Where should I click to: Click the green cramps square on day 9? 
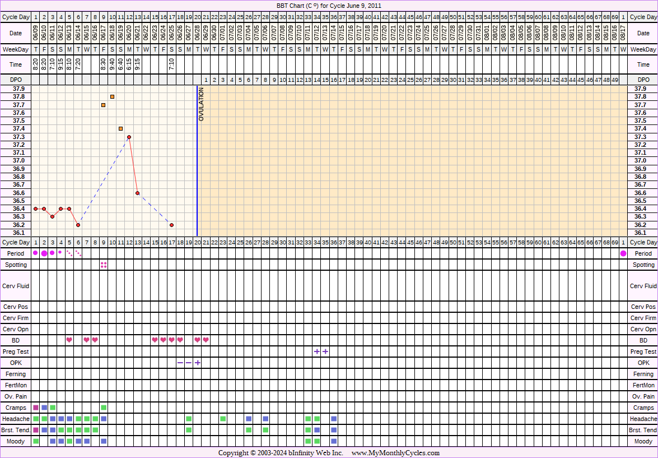pos(104,408)
